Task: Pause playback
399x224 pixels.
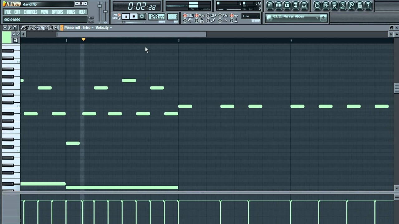Action: click(x=125, y=16)
